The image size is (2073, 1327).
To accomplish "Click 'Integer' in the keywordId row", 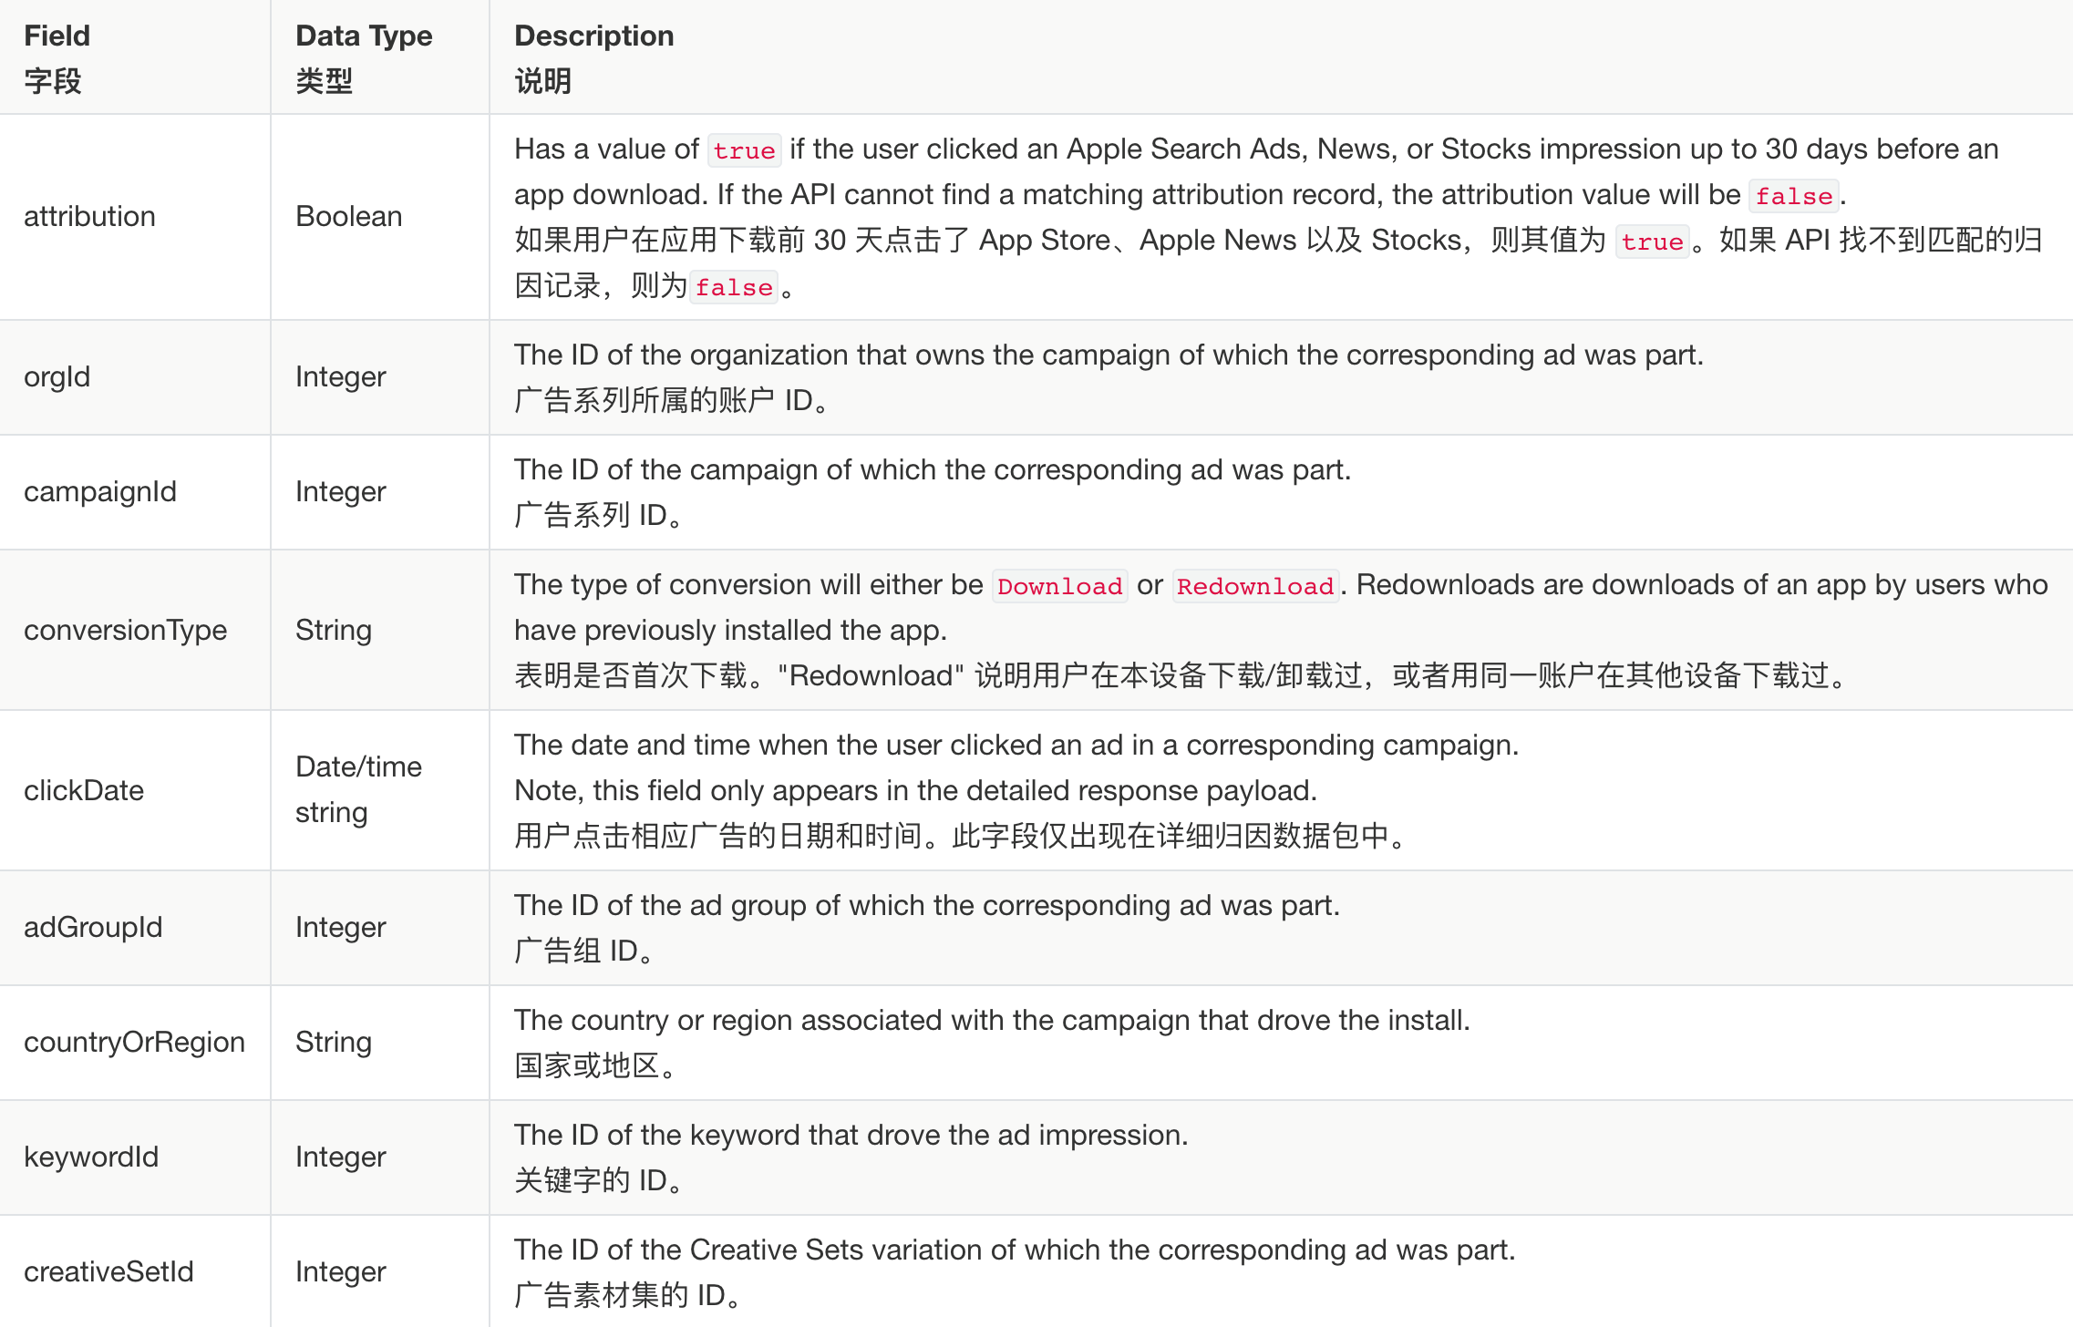I will point(340,1157).
